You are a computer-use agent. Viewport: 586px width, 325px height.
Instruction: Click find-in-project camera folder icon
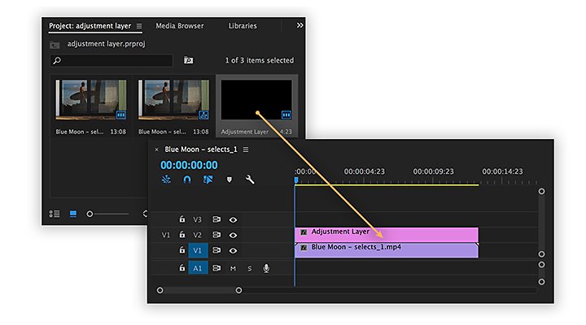188,60
